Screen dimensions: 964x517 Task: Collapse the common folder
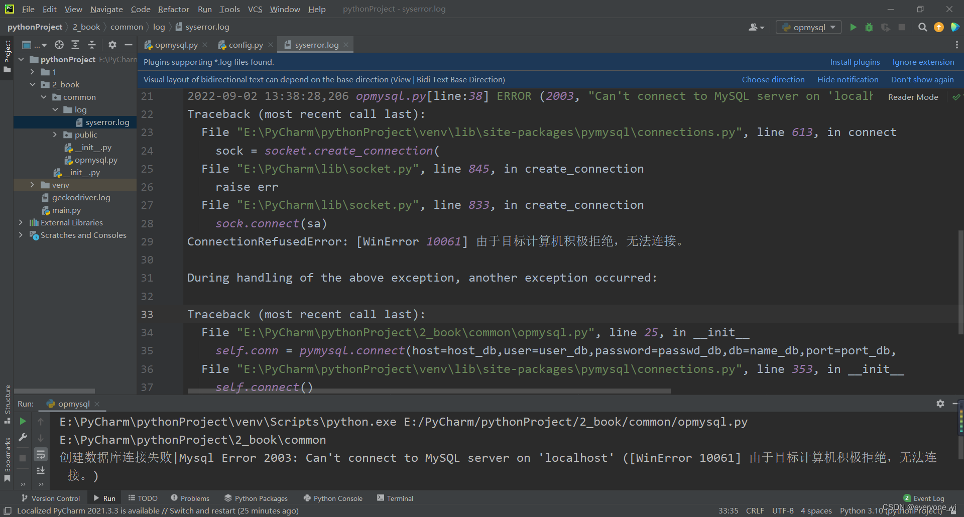44,97
